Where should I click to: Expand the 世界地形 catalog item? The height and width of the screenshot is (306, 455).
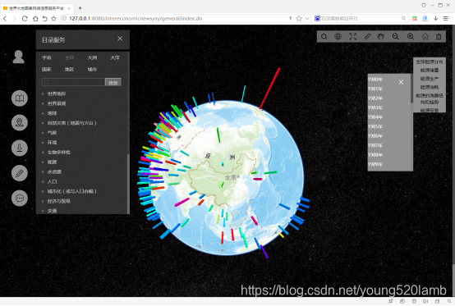57,94
